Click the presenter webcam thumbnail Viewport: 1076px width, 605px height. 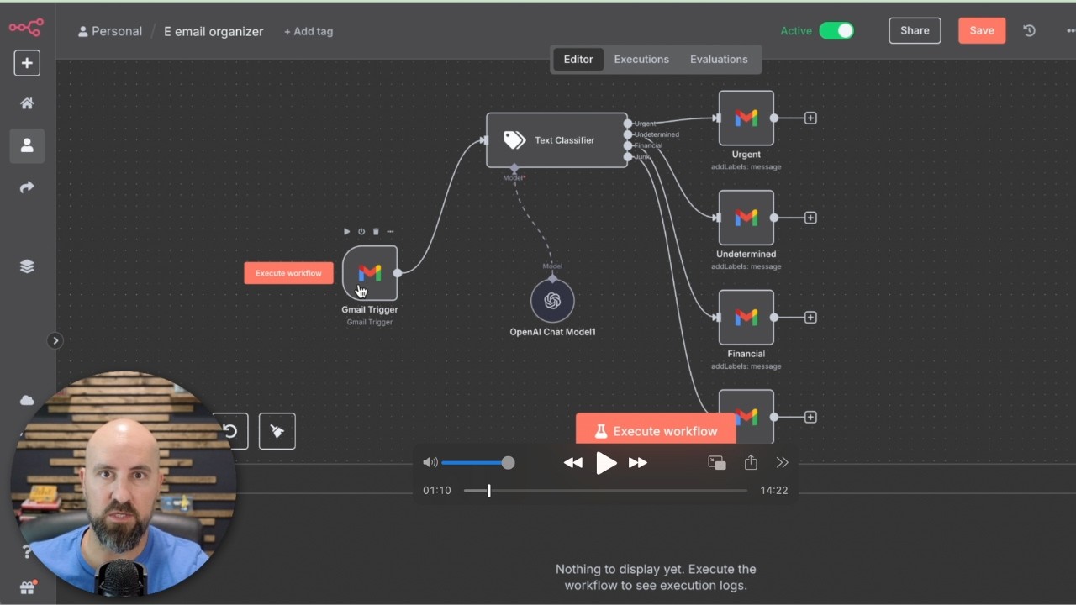coord(123,486)
